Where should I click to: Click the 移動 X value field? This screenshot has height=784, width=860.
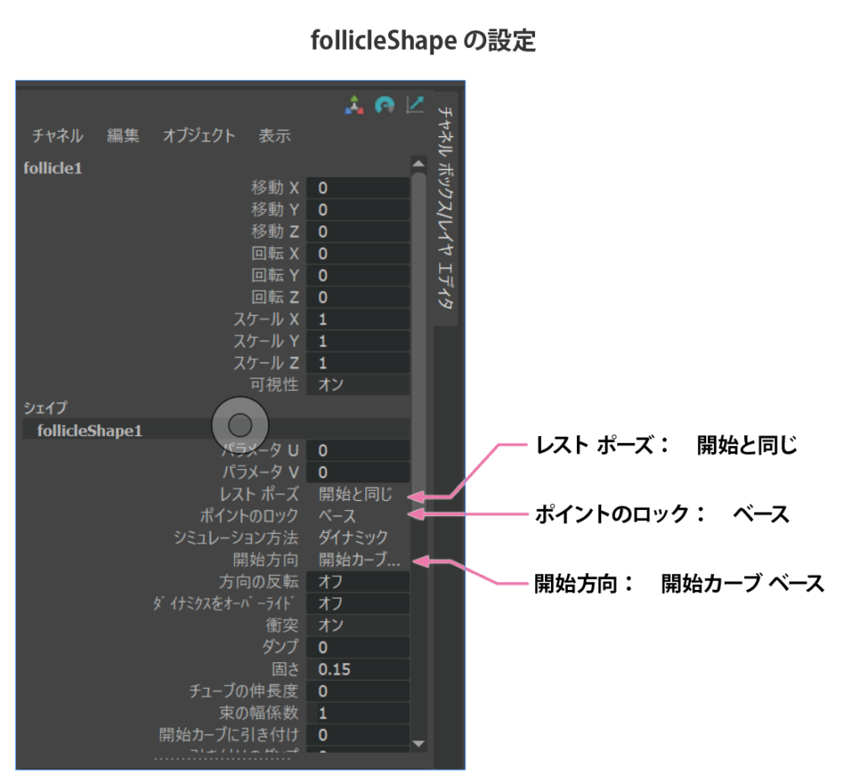[x=357, y=188]
